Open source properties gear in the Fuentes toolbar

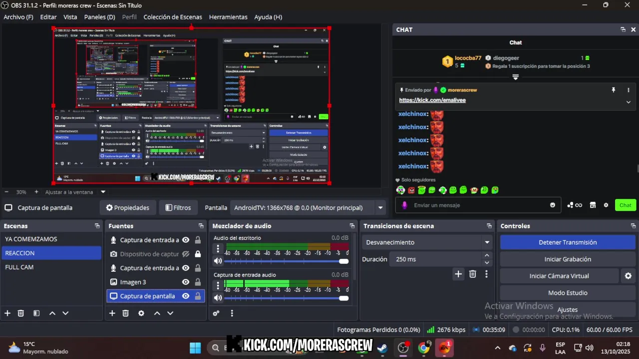tap(141, 313)
